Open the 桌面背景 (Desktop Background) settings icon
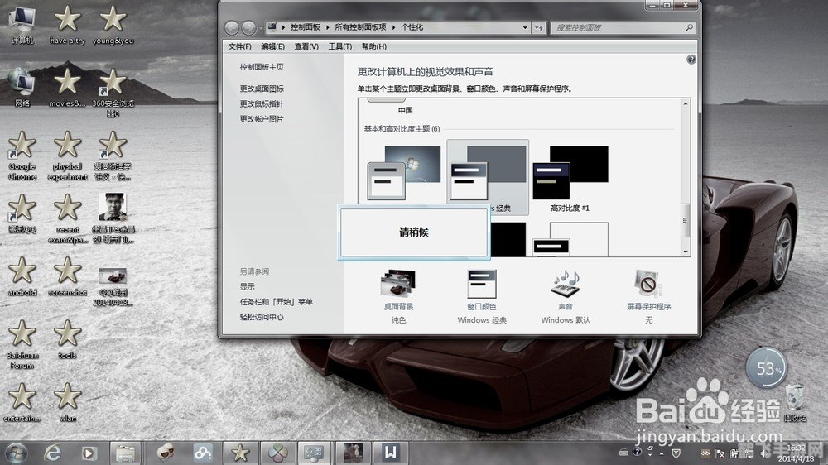The image size is (828, 465). (x=398, y=285)
